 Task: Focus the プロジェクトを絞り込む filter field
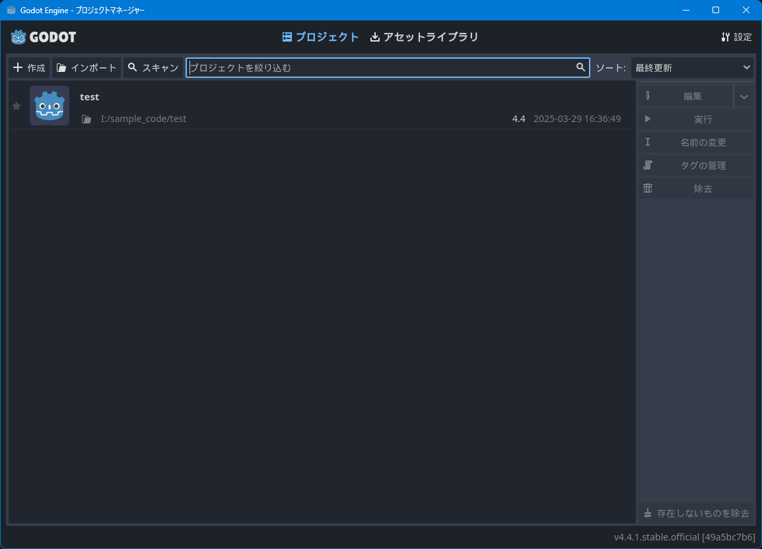point(388,67)
